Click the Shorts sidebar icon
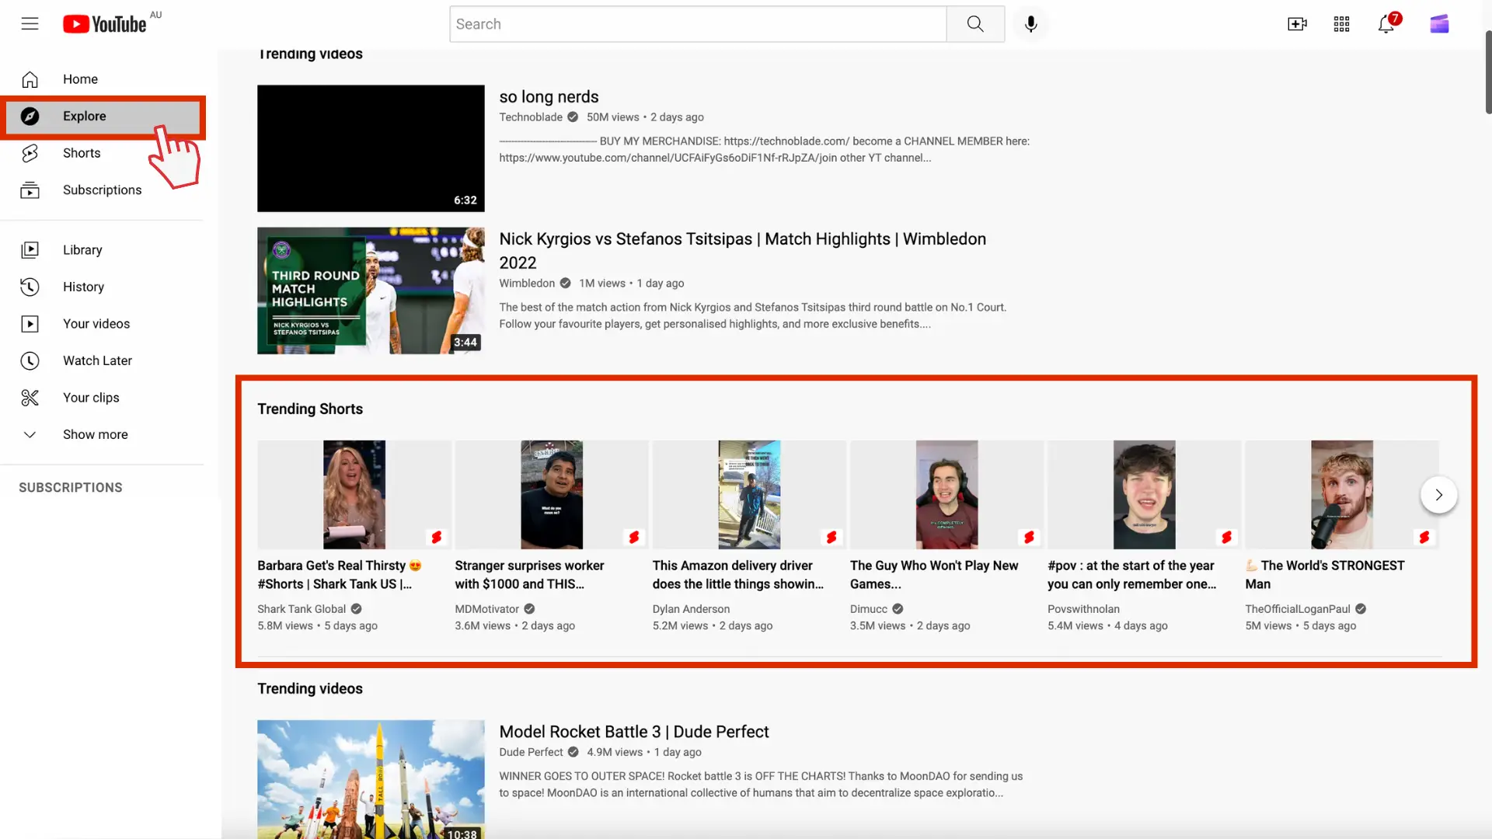 (30, 153)
